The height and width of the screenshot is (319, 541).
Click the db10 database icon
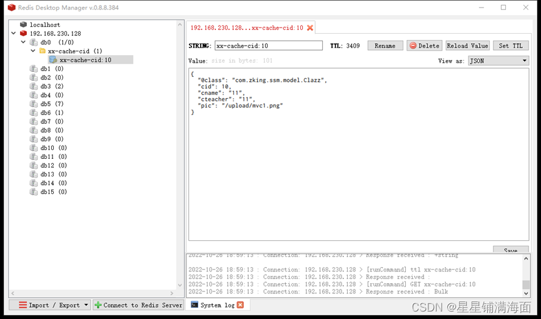[34, 148]
